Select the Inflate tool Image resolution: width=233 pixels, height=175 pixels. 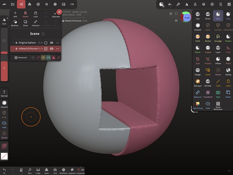point(218,61)
